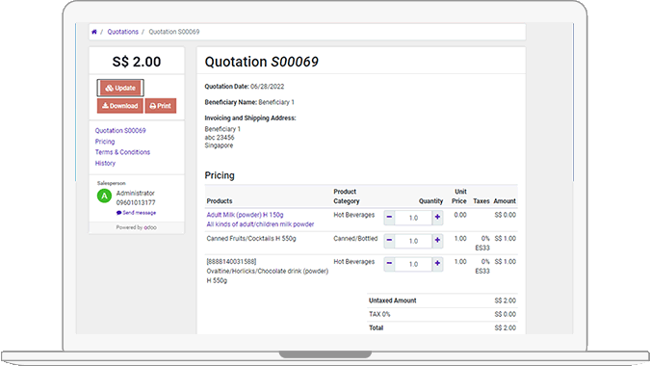The width and height of the screenshot is (650, 366).
Task: Decrease quantity of Canned Fruits/Cocktails
Action: click(x=389, y=241)
